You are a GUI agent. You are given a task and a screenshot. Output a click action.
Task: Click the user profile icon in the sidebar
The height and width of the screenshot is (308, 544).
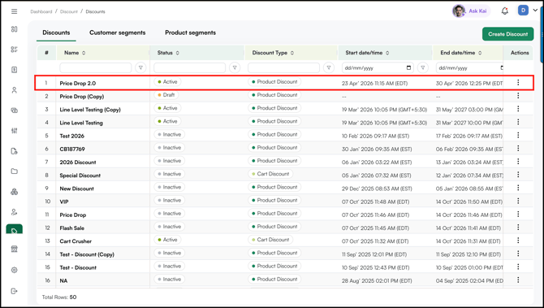[15, 90]
